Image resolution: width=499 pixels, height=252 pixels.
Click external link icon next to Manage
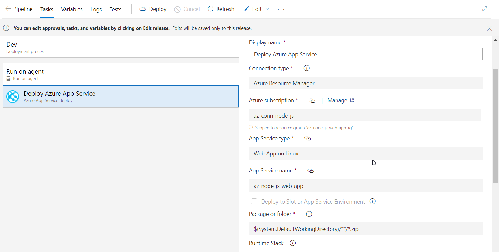pos(352,100)
